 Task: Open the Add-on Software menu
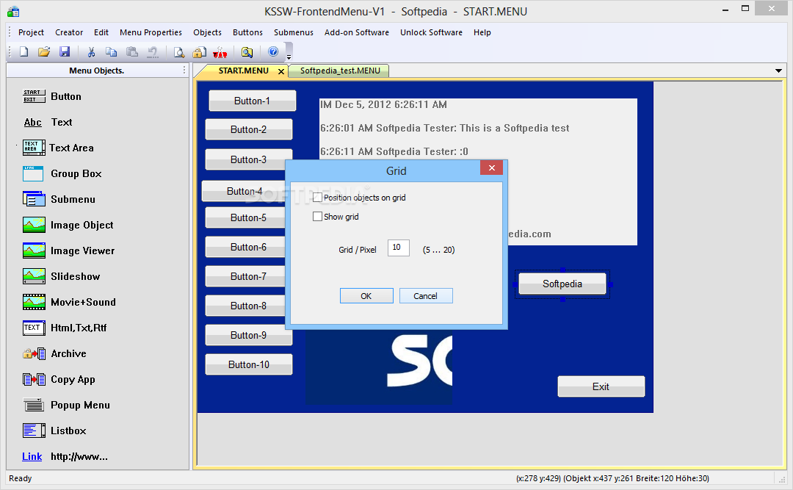pyautogui.click(x=357, y=32)
